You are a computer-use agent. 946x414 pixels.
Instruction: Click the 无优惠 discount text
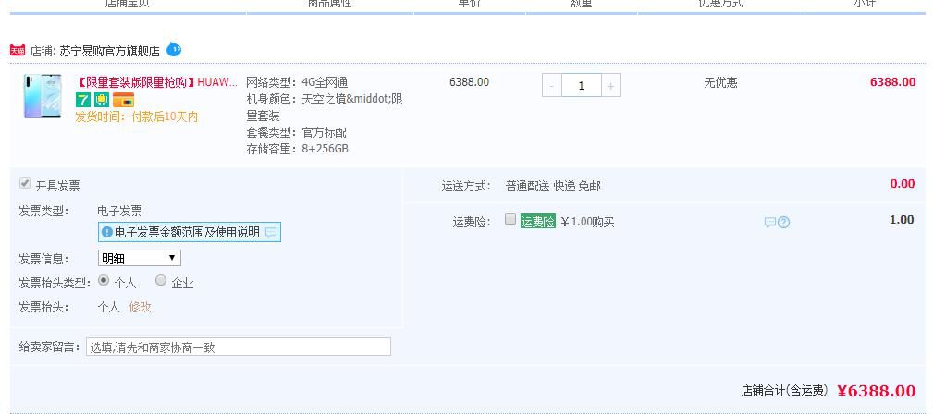tap(720, 82)
